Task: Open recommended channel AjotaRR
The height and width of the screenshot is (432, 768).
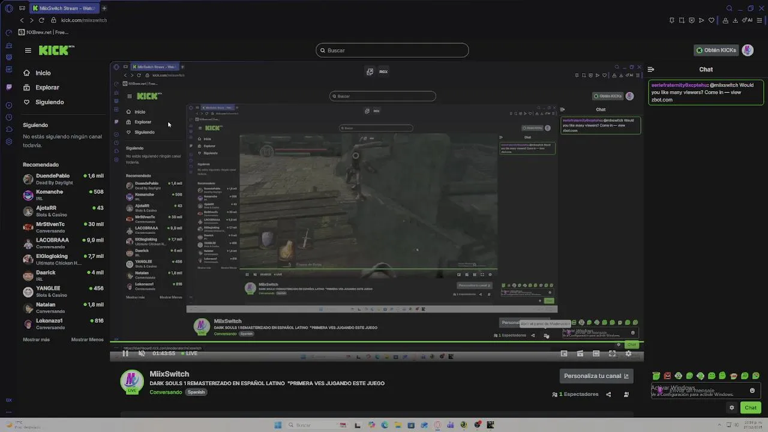Action: (x=63, y=211)
